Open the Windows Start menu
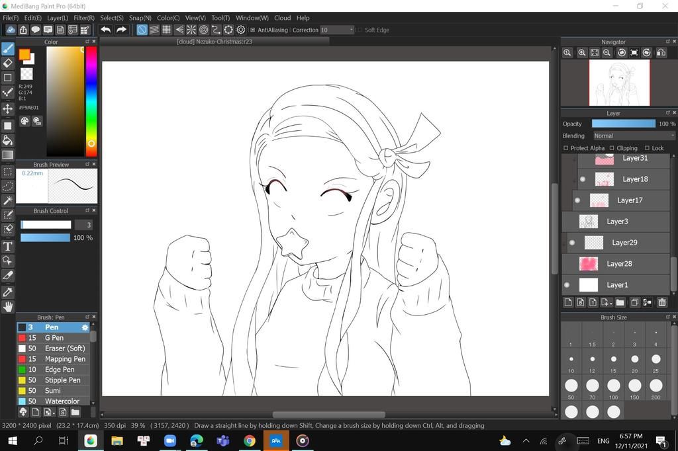Viewport: 678px width, 451px height. click(13, 441)
